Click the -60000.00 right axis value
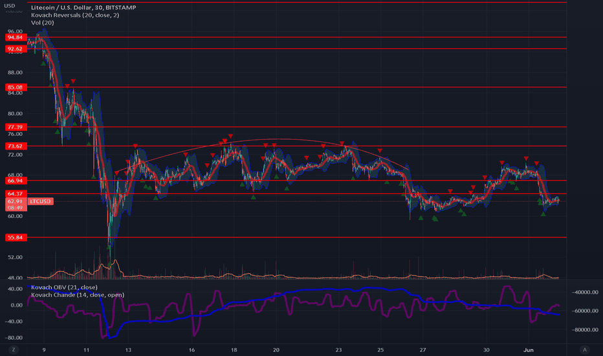This screenshot has width=603, height=356. [x=584, y=311]
